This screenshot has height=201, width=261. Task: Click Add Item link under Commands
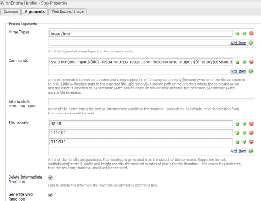tap(238, 71)
